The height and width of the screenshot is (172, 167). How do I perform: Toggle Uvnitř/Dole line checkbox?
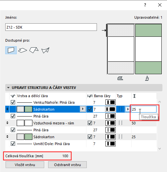13,143
